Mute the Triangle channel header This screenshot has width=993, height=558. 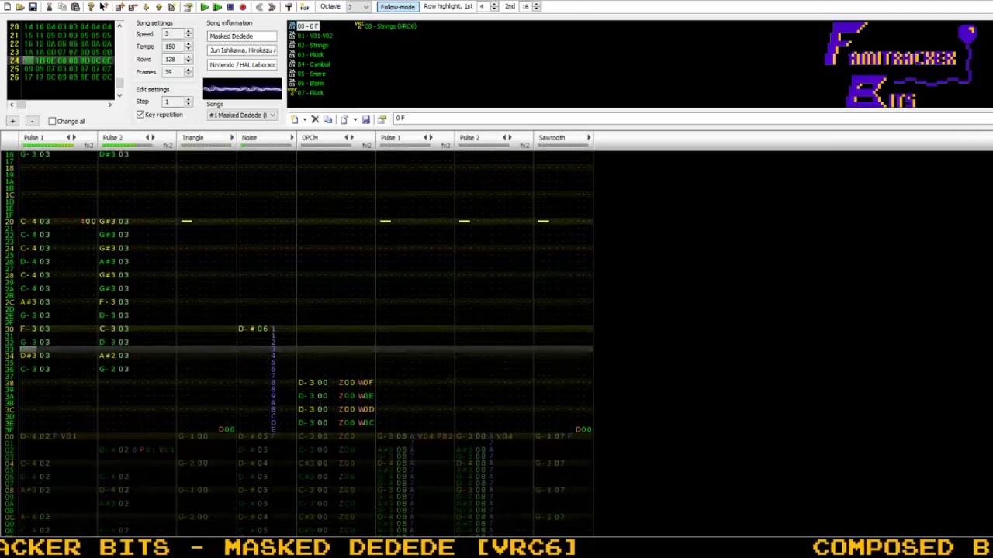pyautogui.click(x=192, y=138)
